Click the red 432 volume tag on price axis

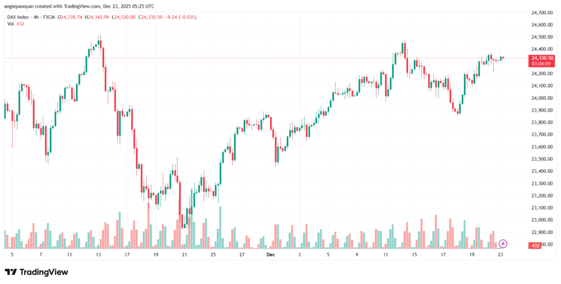[536, 246]
